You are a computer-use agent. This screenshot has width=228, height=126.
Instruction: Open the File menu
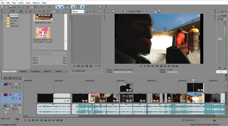pos(3,3)
